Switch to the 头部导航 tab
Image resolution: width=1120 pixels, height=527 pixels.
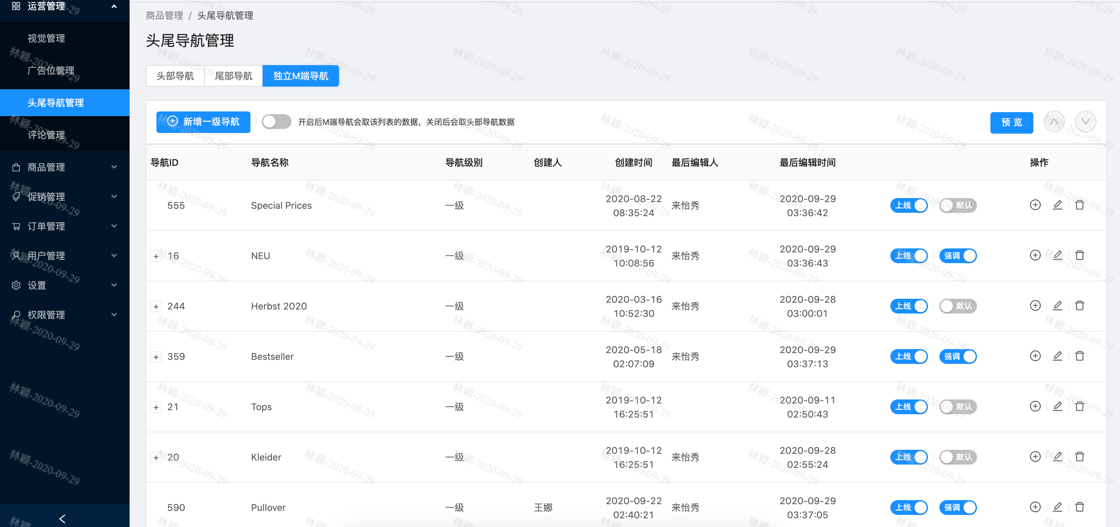coord(175,76)
